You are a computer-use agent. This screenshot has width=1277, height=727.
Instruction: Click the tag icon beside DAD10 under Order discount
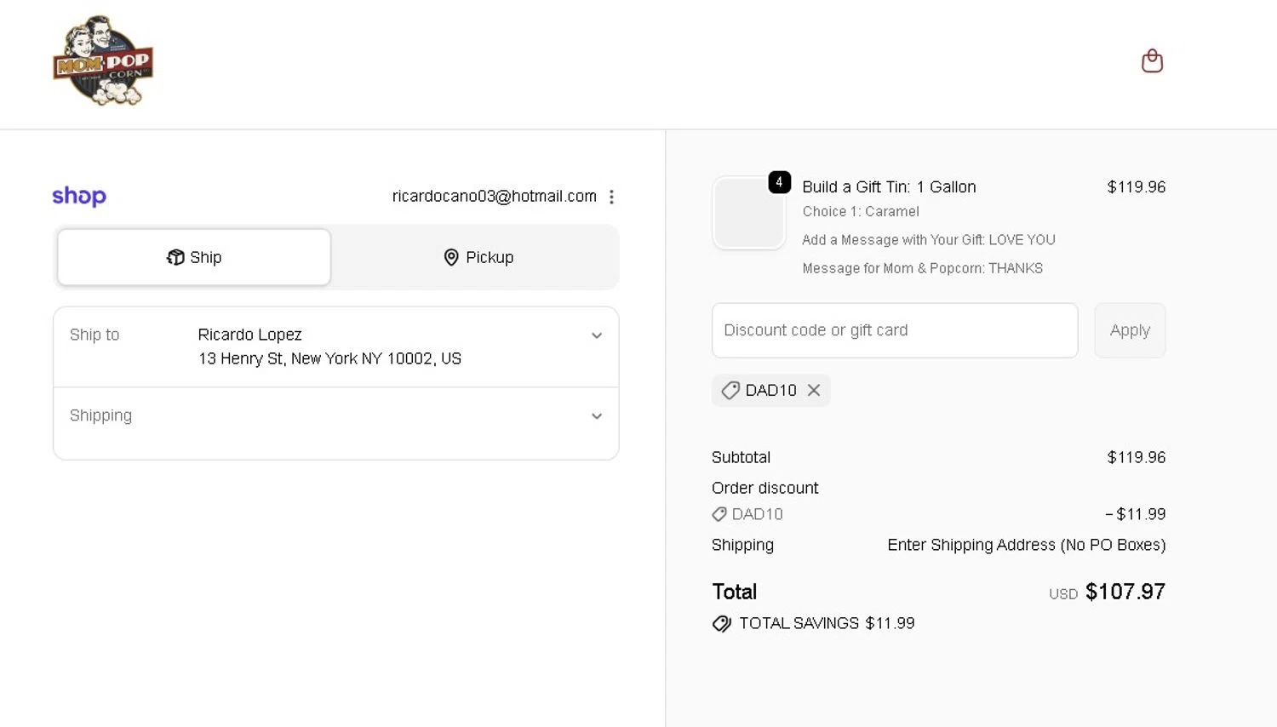click(x=719, y=514)
